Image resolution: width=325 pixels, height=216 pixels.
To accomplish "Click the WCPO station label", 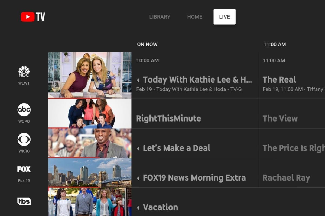I will pos(24,122).
